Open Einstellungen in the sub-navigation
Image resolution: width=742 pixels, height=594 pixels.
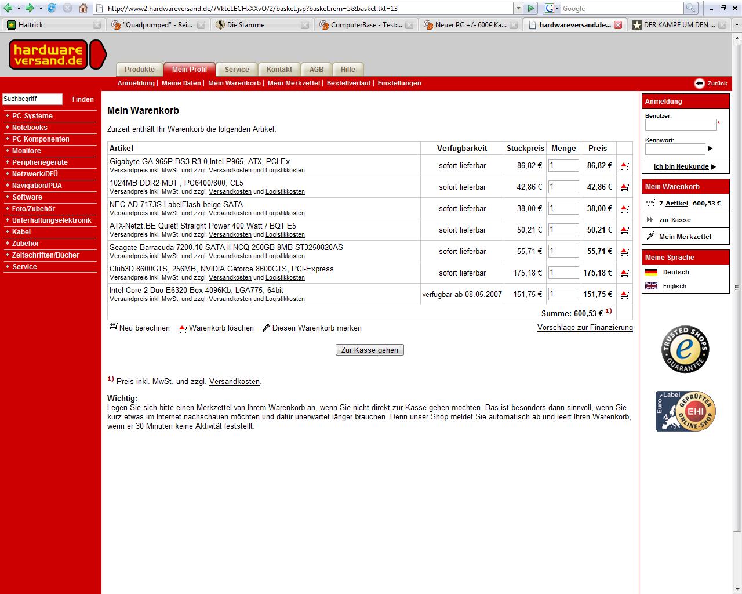(x=399, y=83)
